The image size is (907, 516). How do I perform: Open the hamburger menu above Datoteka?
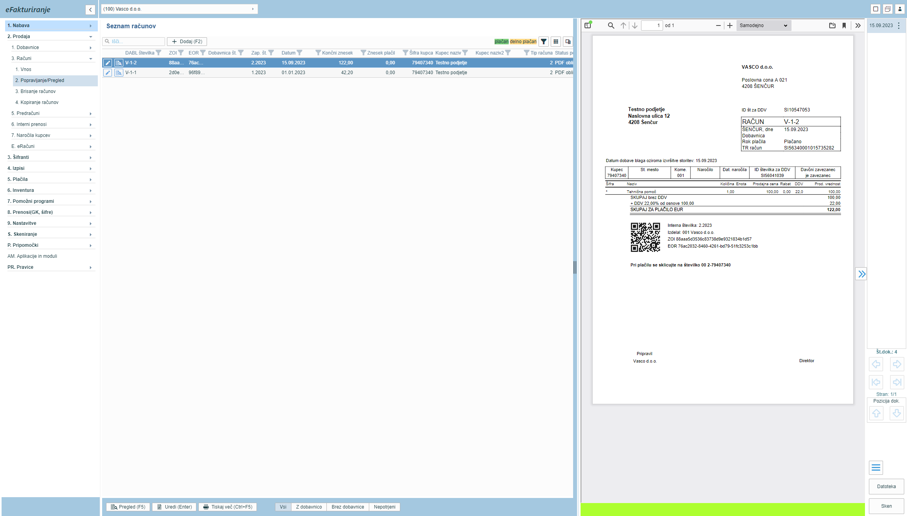click(876, 468)
